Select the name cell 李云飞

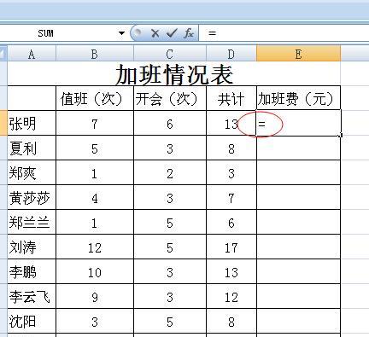click(32, 296)
